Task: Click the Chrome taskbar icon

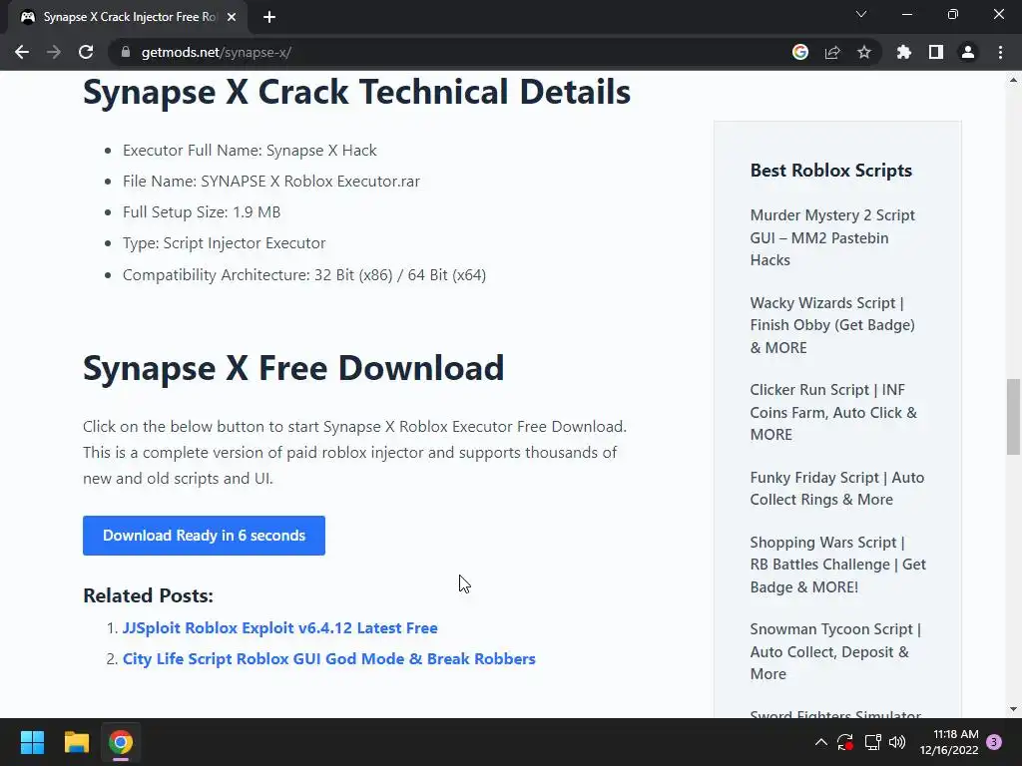Action: point(121,742)
